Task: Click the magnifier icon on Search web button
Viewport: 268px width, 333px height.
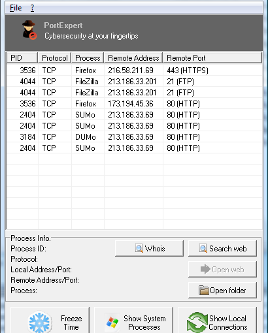Action: 203,248
